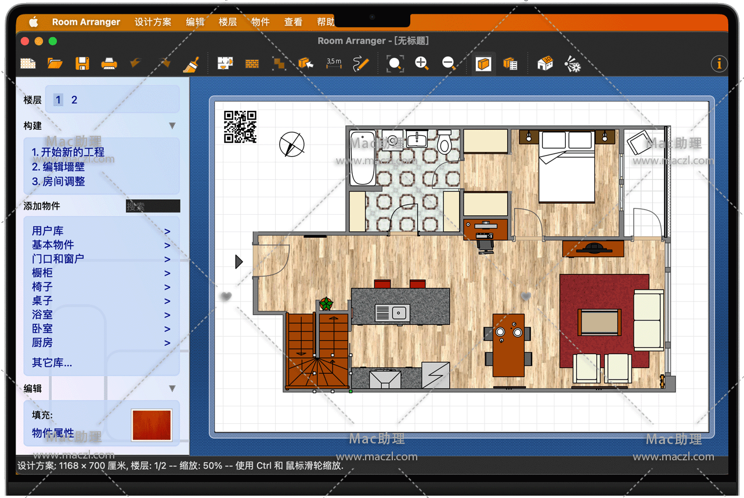744x498 pixels.
Task: Switch to floor 2
Action: point(74,100)
